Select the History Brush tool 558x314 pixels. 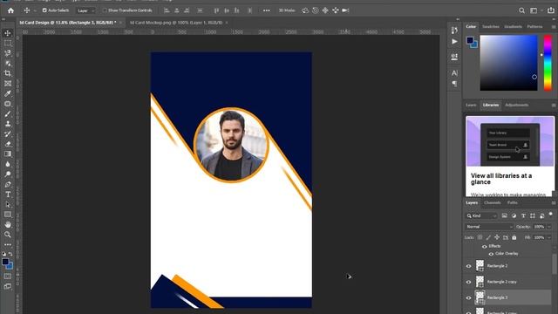[8, 133]
